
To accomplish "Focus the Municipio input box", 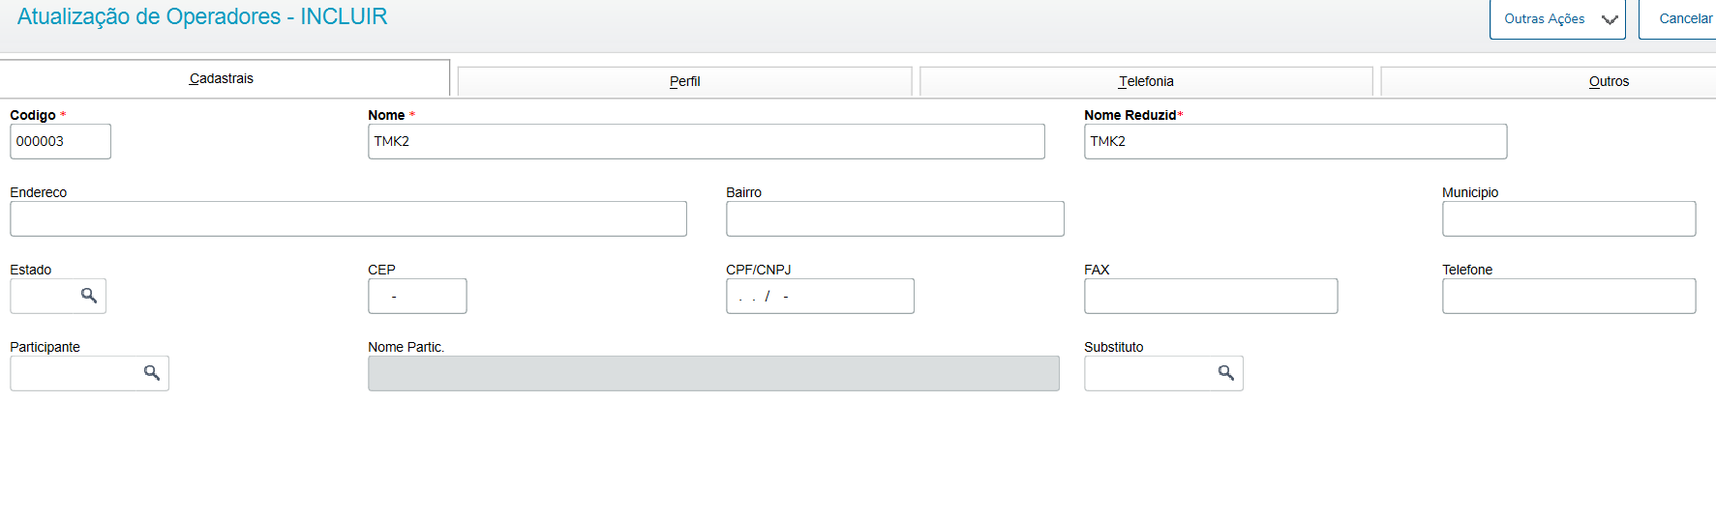I will click(x=1569, y=218).
